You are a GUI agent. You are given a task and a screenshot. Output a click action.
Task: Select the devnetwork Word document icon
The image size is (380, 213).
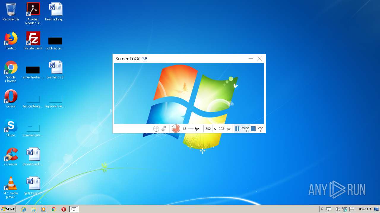point(33,157)
